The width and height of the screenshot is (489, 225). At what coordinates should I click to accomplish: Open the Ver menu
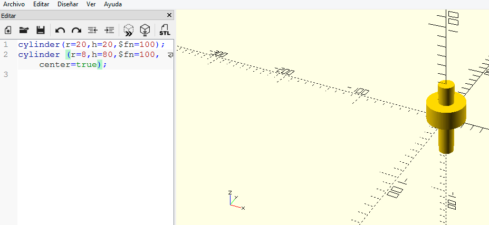91,4
